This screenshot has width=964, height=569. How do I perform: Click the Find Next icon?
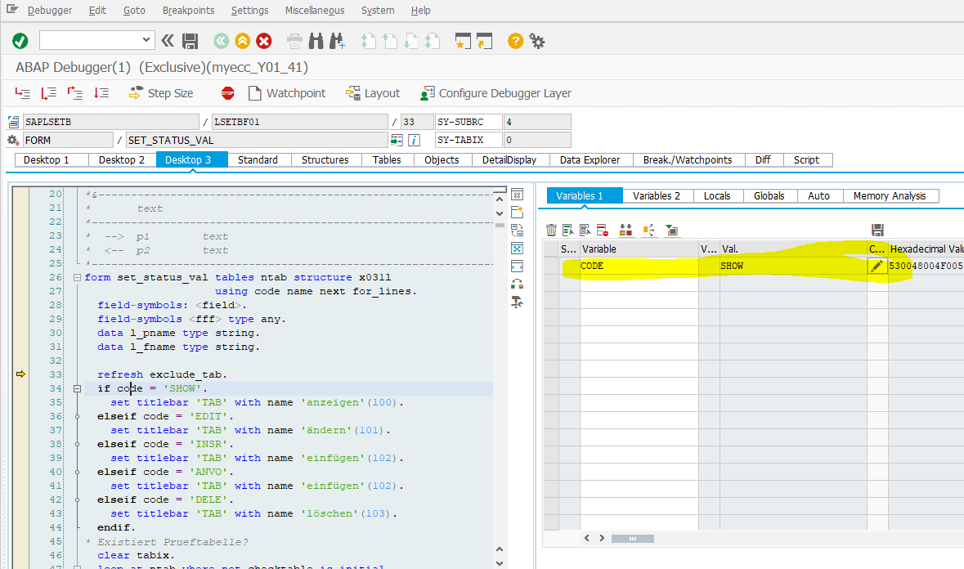coord(337,40)
